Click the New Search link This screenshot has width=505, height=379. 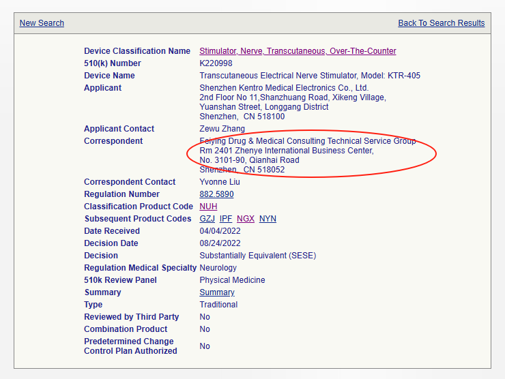(42, 23)
